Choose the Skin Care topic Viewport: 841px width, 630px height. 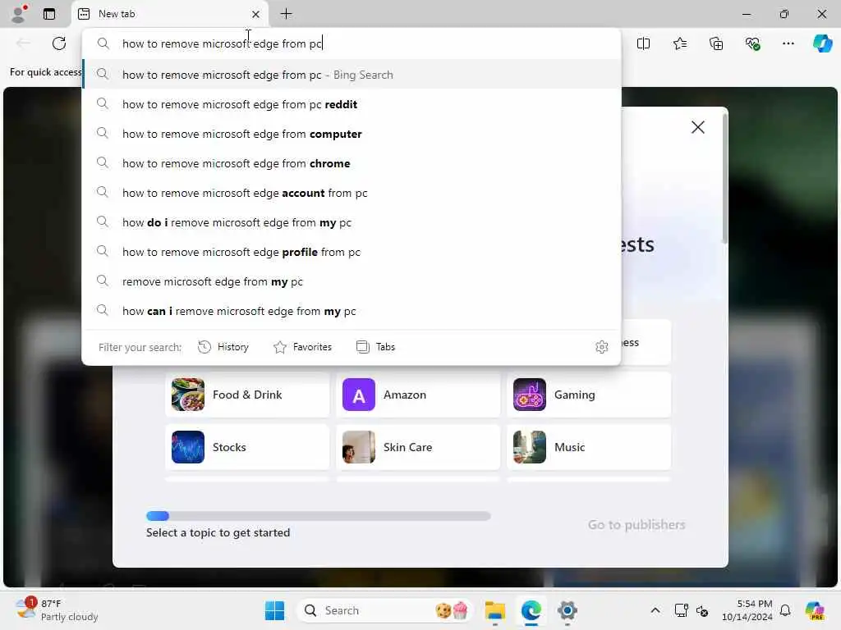pos(418,447)
